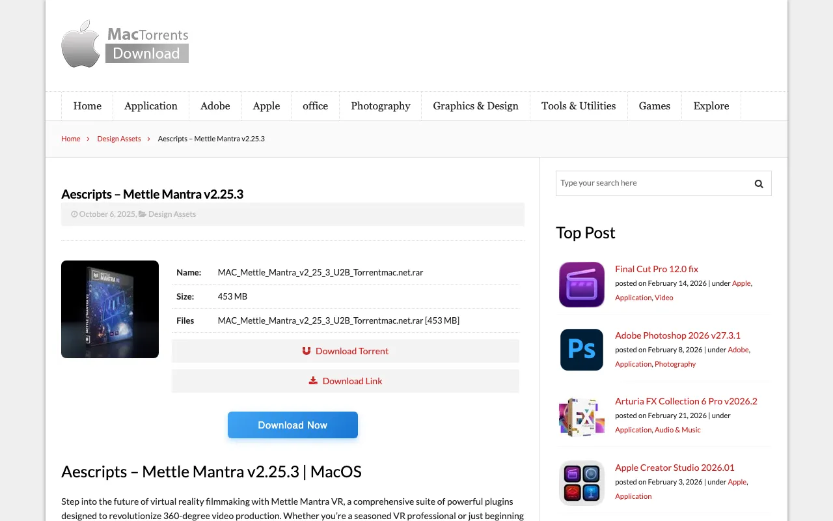This screenshot has width=833, height=521.
Task: Open the Application menu item
Action: point(151,106)
